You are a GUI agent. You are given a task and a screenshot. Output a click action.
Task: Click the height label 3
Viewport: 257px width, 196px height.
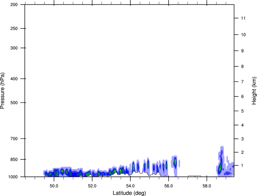click(242, 139)
